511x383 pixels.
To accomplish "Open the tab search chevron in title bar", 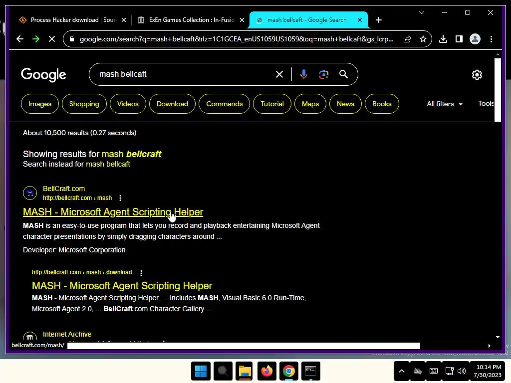I will pyautogui.click(x=421, y=12).
